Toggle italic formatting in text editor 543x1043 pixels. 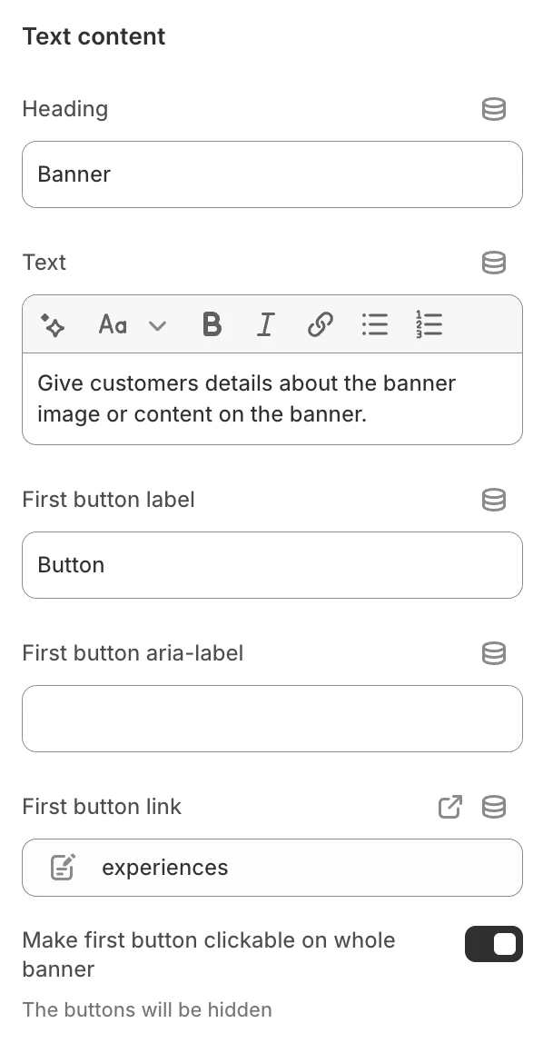(x=266, y=324)
